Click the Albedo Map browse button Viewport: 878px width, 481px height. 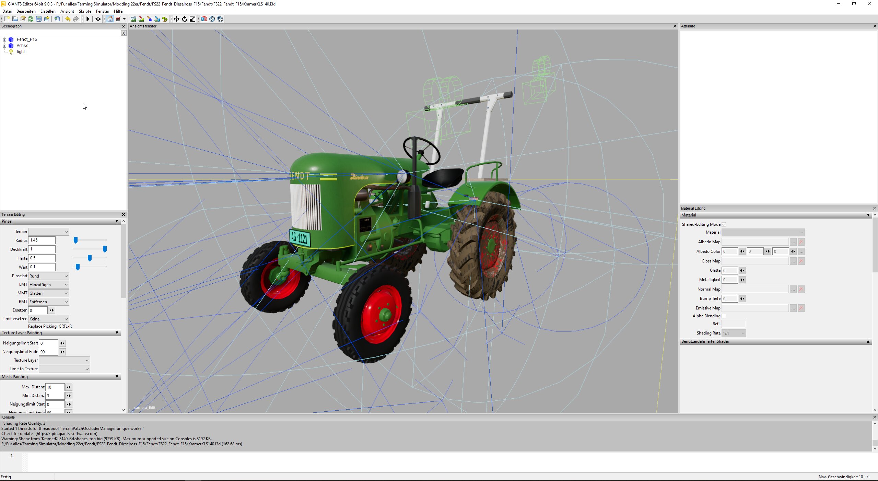(x=793, y=242)
